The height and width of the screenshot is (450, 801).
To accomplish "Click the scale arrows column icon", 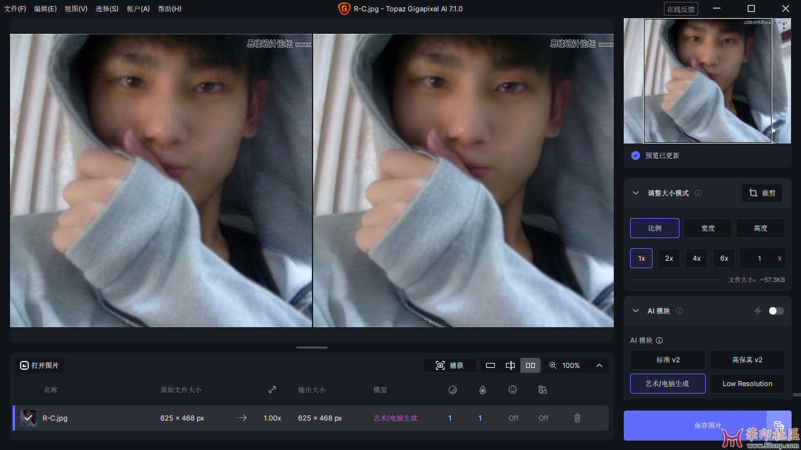I will (272, 390).
